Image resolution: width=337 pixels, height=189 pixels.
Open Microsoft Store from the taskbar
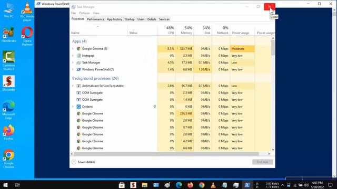tap(122, 185)
